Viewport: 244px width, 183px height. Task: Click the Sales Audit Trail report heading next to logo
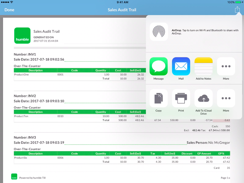click(47, 32)
